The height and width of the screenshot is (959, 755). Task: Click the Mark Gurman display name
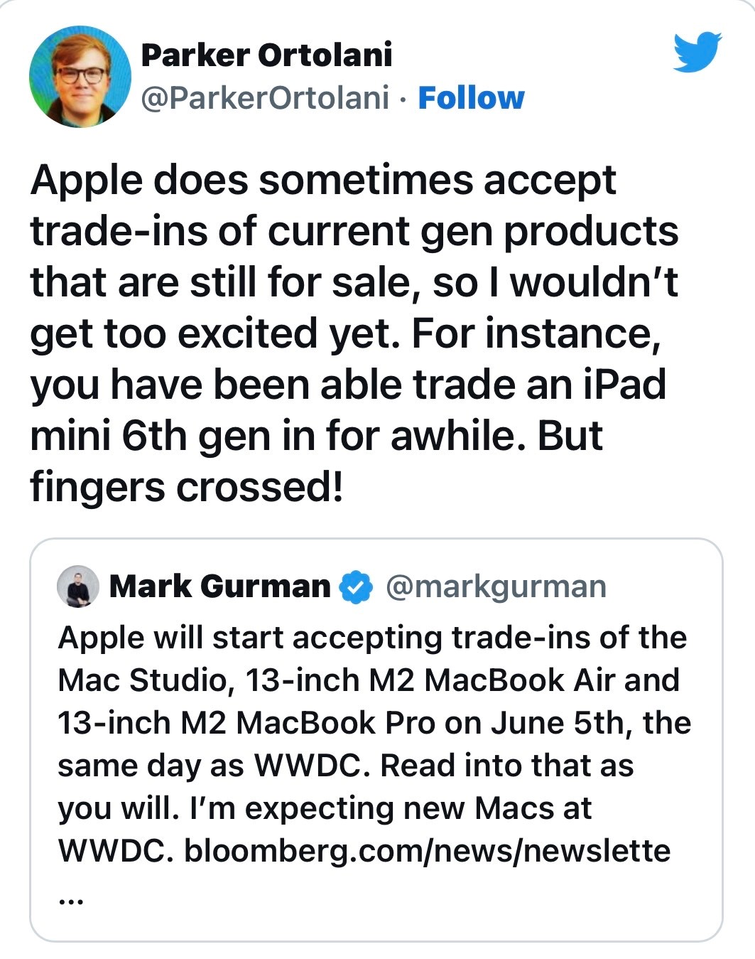click(220, 586)
